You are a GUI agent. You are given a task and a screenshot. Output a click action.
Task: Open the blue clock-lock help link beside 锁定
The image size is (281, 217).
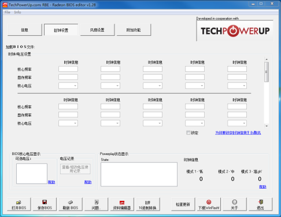238,133
